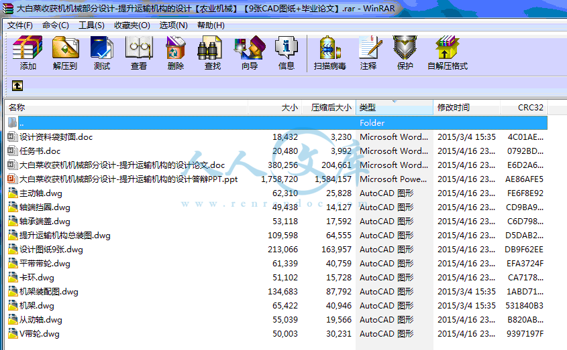
Task: Click the AutoCAD icon of 主动轴.dwg
Action: [13, 193]
